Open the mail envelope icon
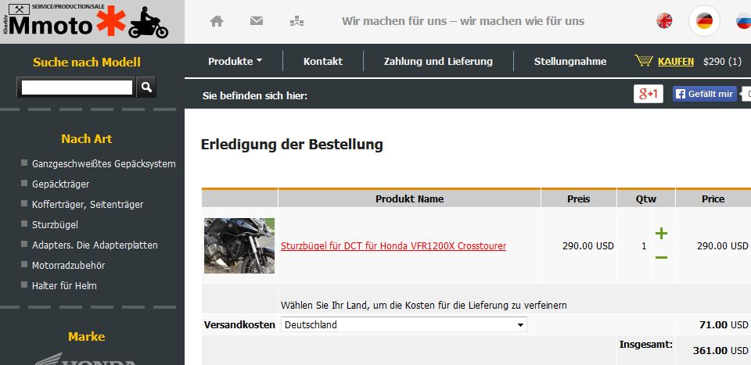This screenshot has height=365, width=751. (257, 21)
